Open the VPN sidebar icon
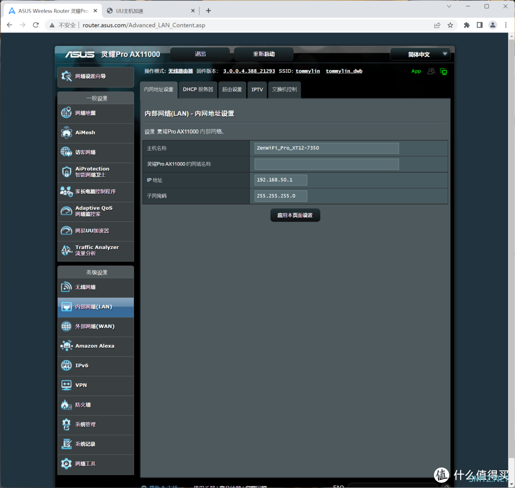Image resolution: width=515 pixels, height=488 pixels. pyautogui.click(x=66, y=385)
